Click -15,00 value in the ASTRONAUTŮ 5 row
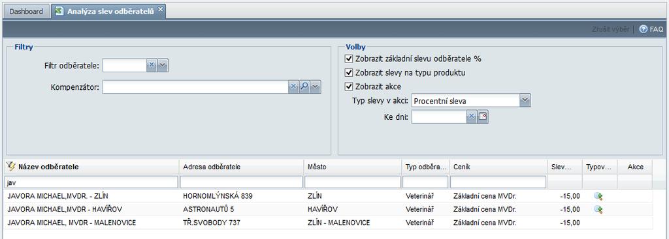 pos(570,209)
